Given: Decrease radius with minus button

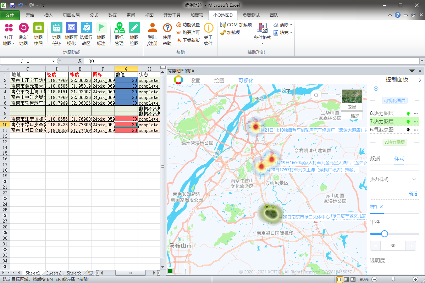Looking at the screenshot, I should coord(375,246).
